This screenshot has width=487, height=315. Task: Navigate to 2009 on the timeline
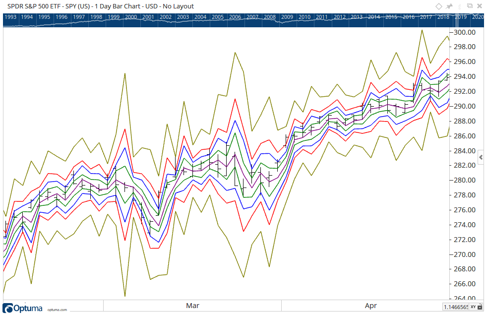(287, 17)
